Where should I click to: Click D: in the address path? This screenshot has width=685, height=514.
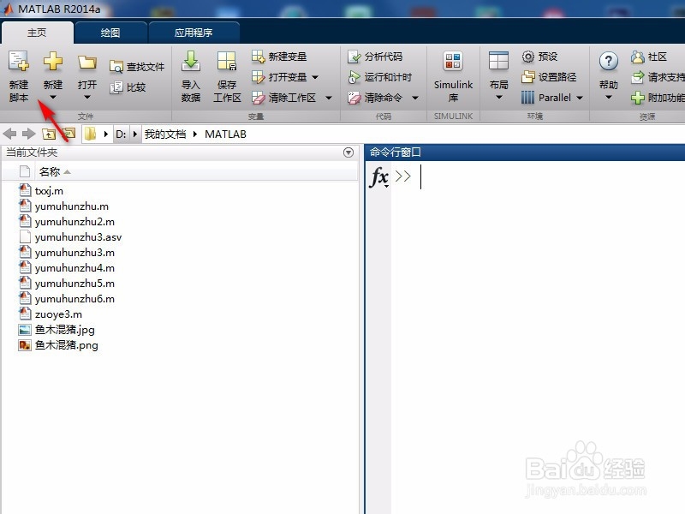(121, 134)
